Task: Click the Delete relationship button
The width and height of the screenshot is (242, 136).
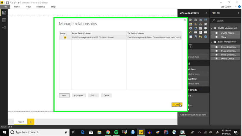Action: [x=106, y=95]
